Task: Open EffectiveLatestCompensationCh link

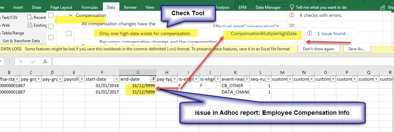Action: click(x=246, y=26)
